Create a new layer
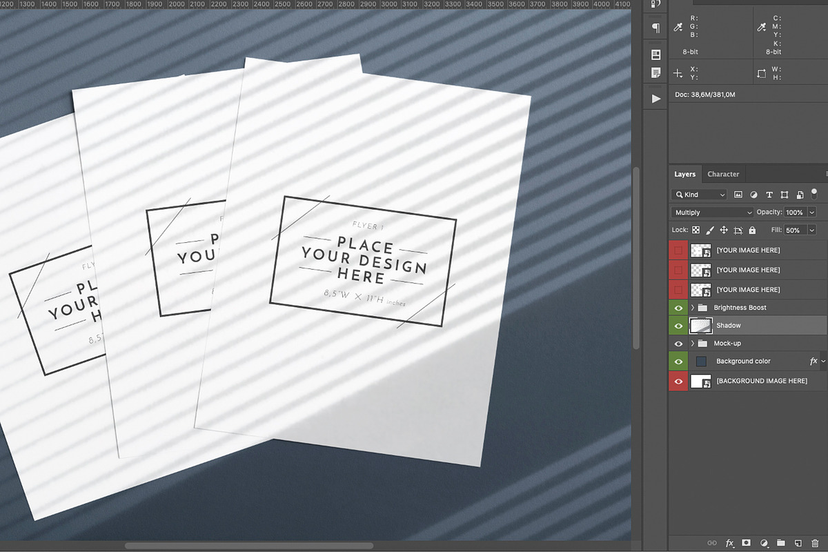The image size is (828, 552). pos(798,543)
